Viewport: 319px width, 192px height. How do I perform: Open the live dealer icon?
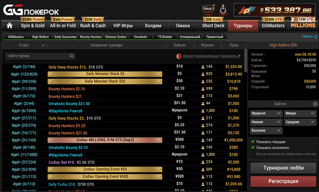point(223,9)
